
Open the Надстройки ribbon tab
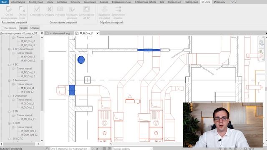click(191, 2)
